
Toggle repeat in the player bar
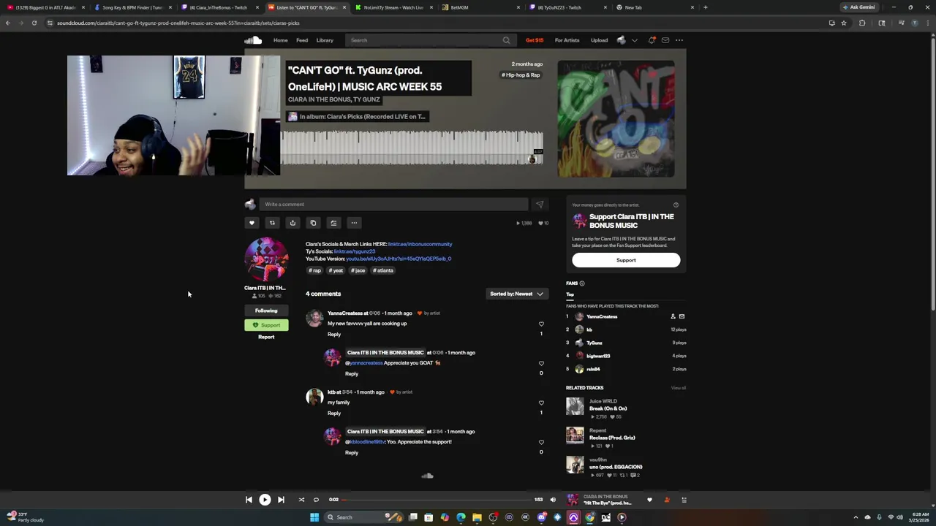click(x=316, y=500)
